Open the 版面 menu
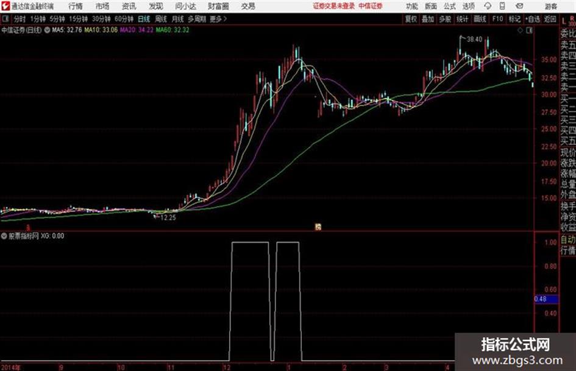 tap(431, 6)
